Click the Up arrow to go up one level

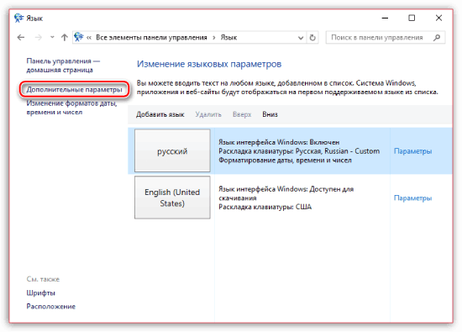(x=64, y=38)
